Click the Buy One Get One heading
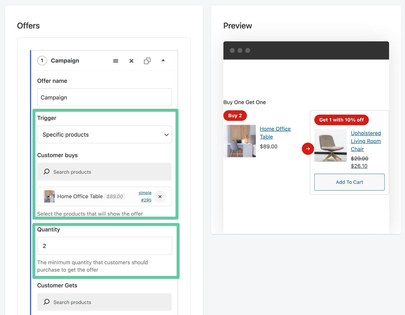 click(x=245, y=102)
